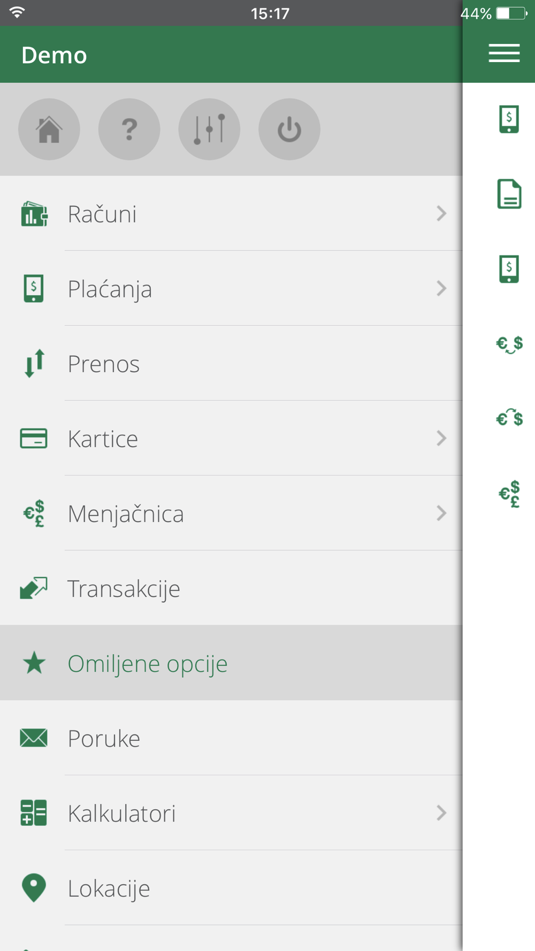The width and height of the screenshot is (535, 951).
Task: Open the Prenos menu item
Action: pyautogui.click(x=104, y=364)
